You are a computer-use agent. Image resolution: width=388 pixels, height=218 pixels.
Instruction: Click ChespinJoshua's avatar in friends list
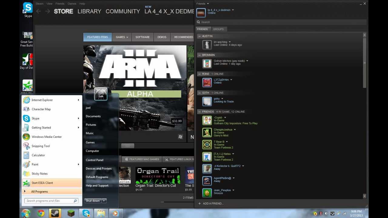(207, 132)
